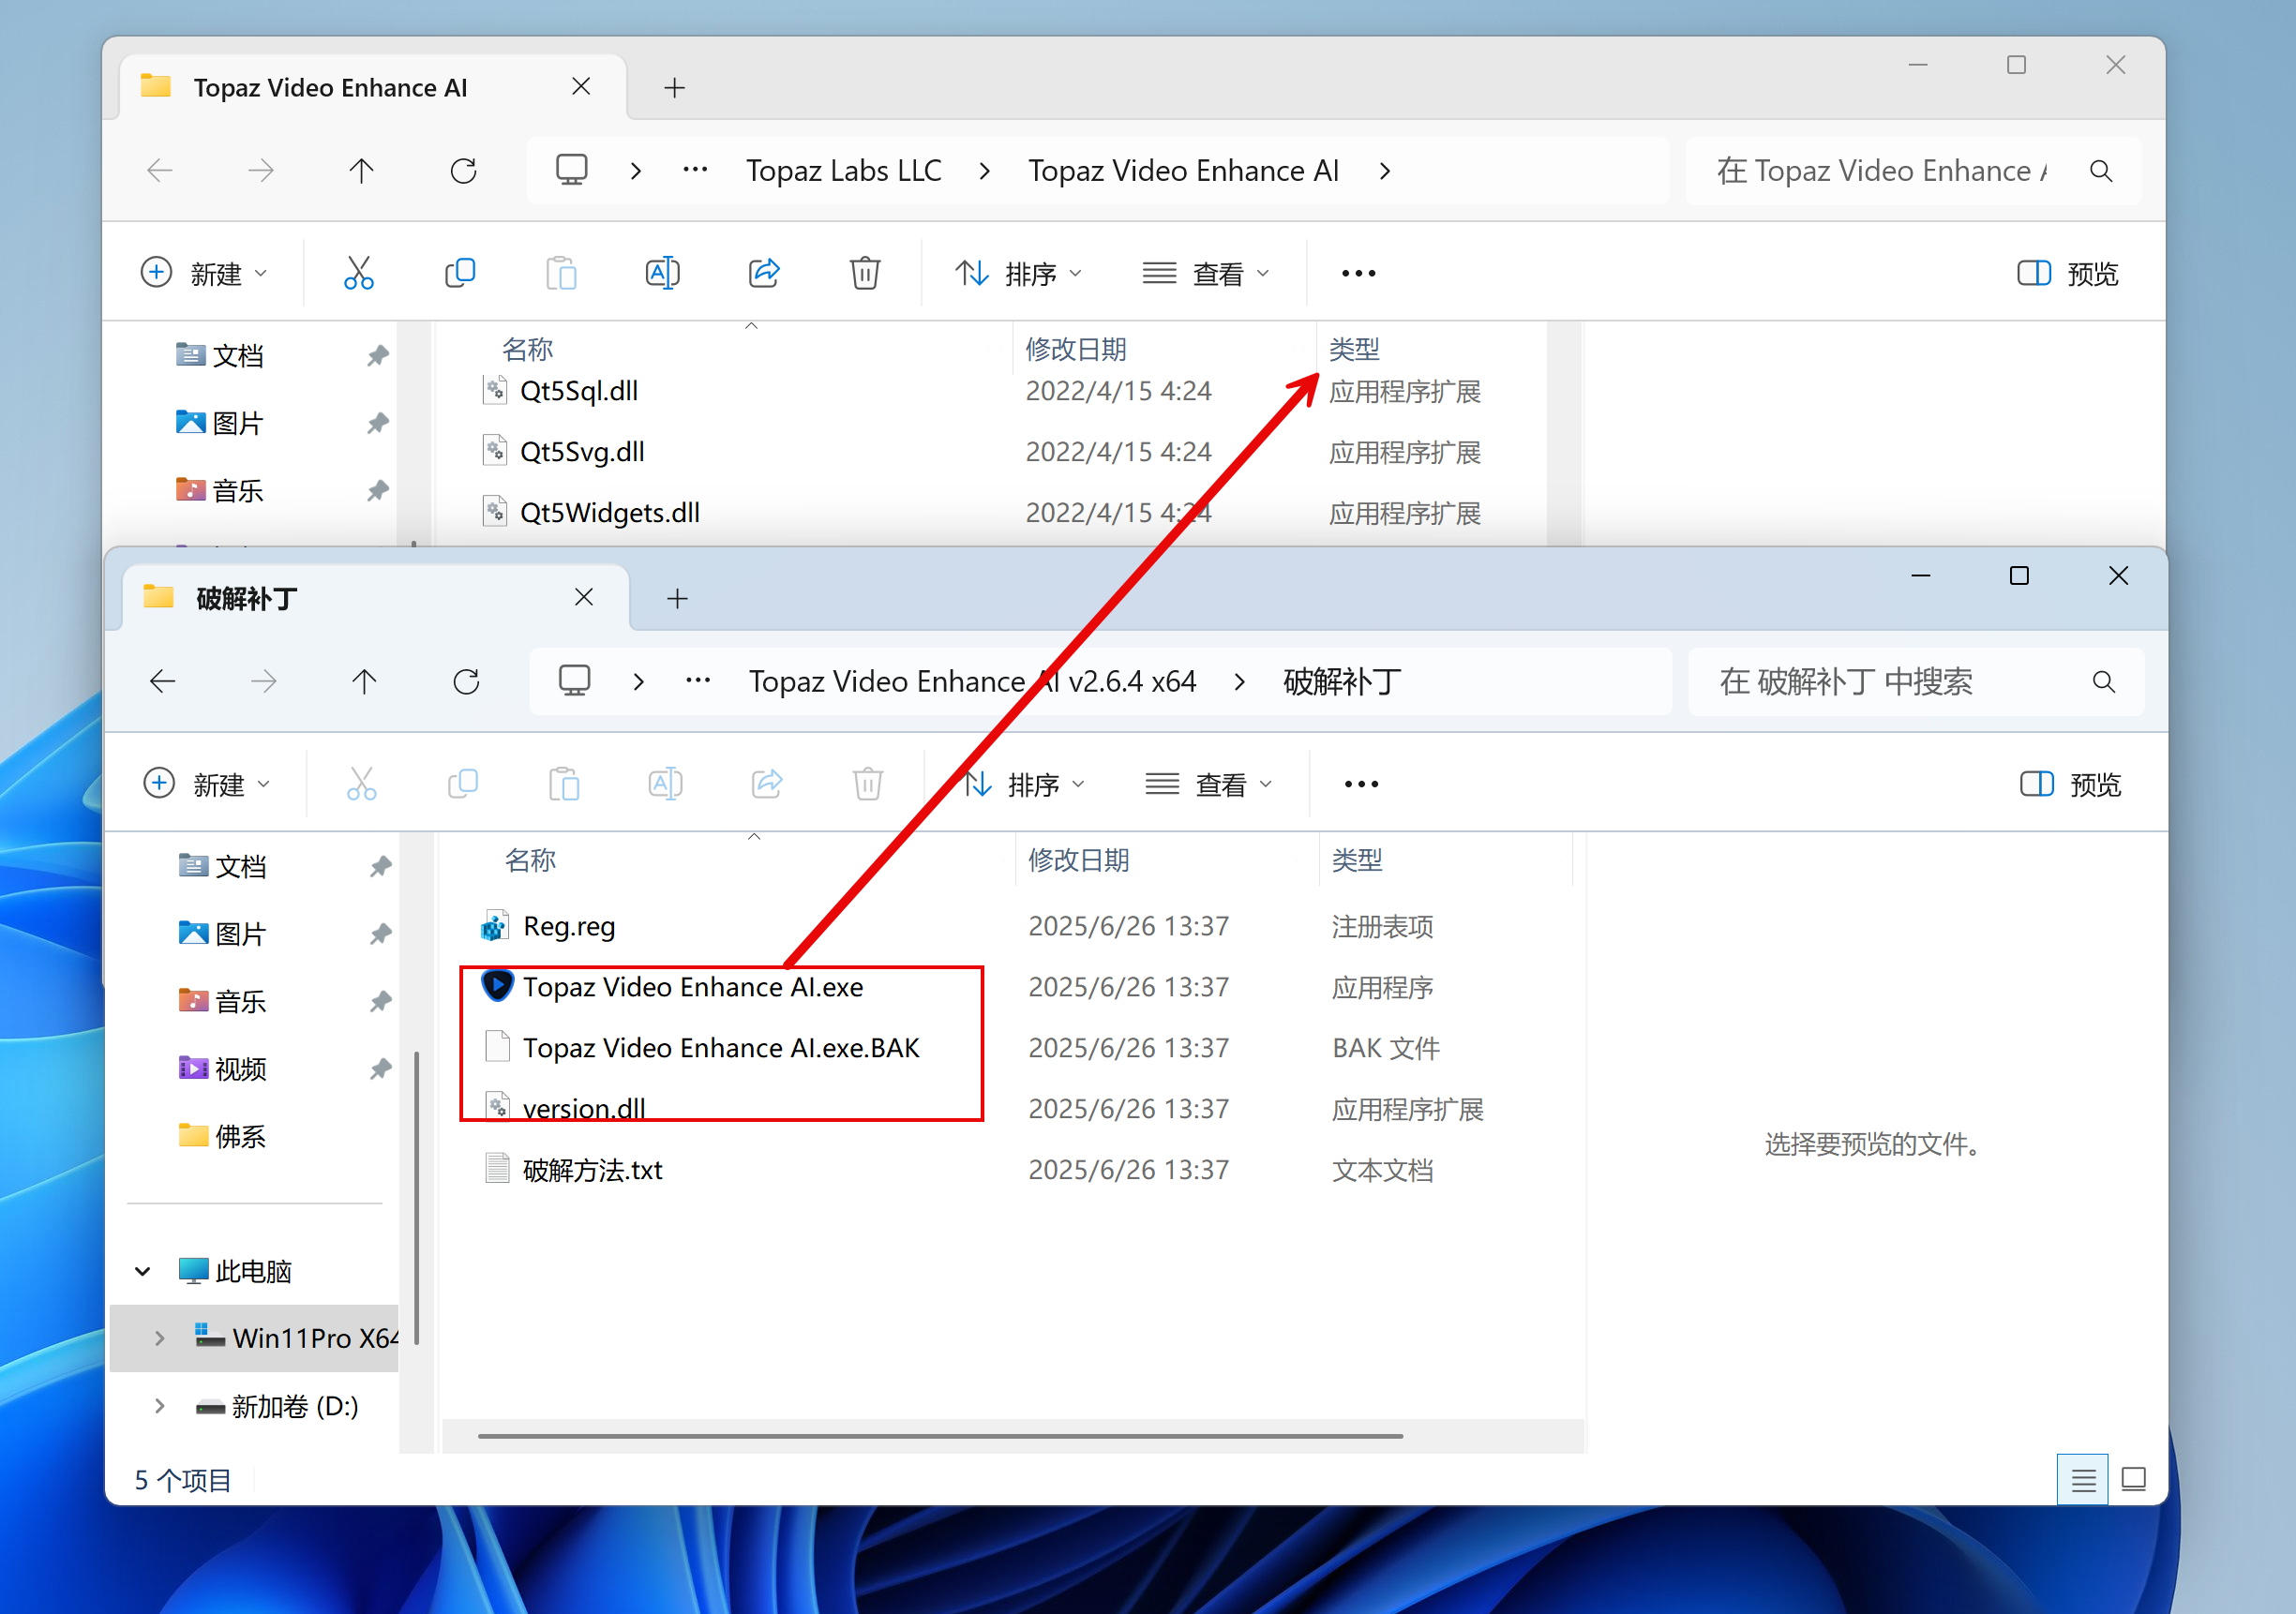Screen dimensions: 2296x1614
Task: Select the Topaz Video Enhance AI.exe file
Action: pos(692,987)
